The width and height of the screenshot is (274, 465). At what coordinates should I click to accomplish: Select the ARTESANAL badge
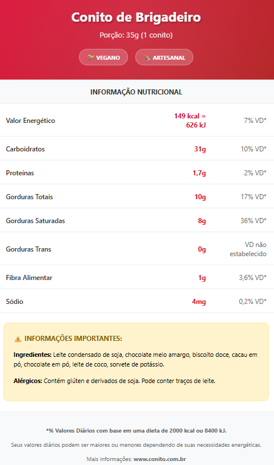(164, 57)
